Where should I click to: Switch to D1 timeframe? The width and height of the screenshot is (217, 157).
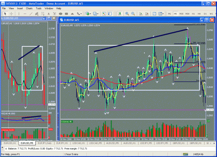tap(205, 14)
